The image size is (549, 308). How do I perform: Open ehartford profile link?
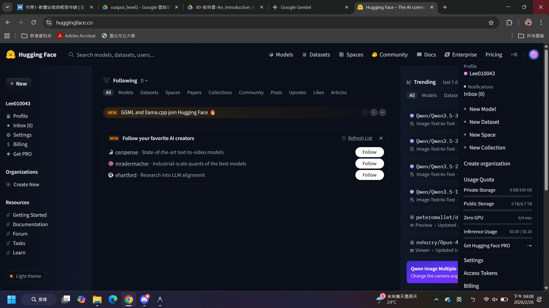coord(126,175)
